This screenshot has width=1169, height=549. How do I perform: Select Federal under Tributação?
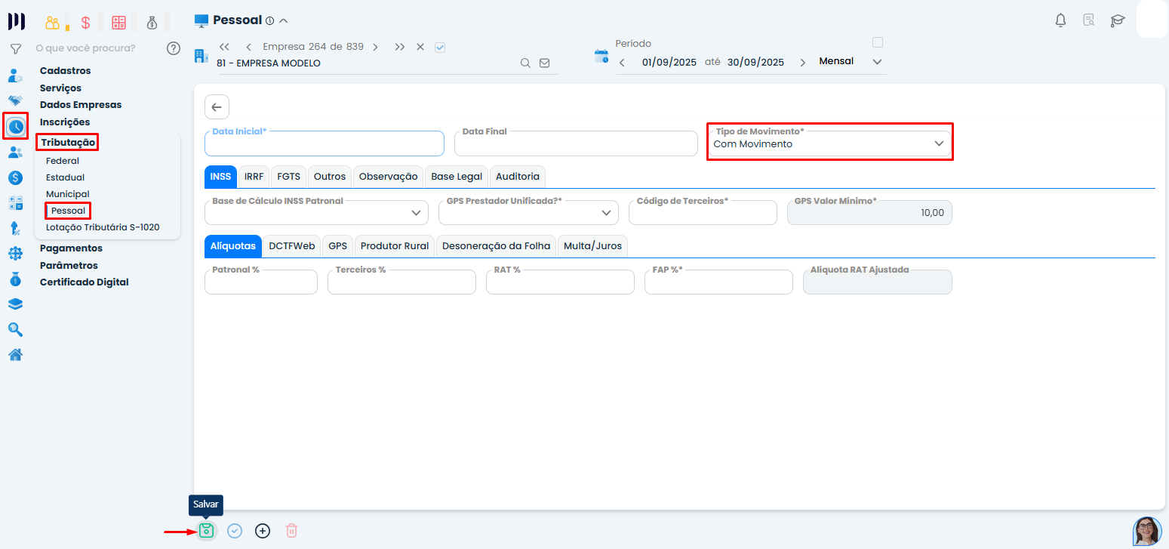(63, 161)
